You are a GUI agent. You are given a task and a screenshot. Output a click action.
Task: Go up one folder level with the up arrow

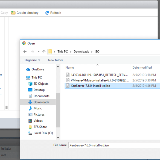pyautogui.click(x=44, y=52)
